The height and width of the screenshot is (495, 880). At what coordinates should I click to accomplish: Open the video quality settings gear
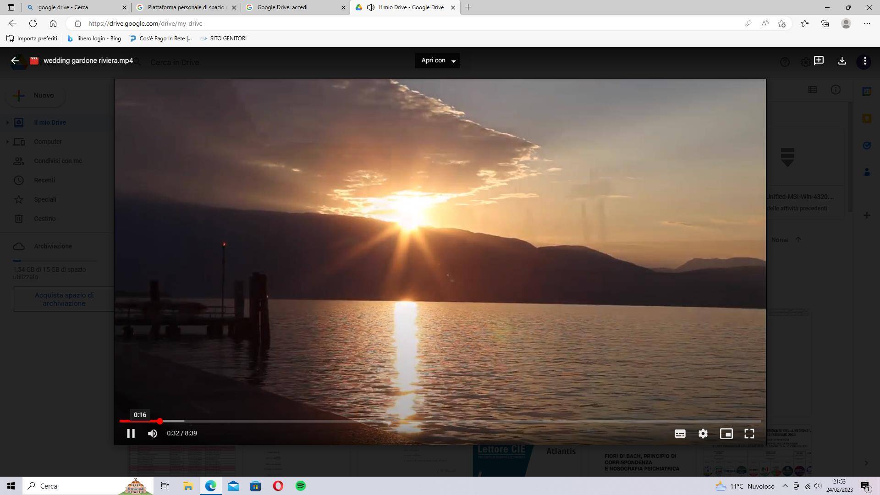pyautogui.click(x=703, y=433)
